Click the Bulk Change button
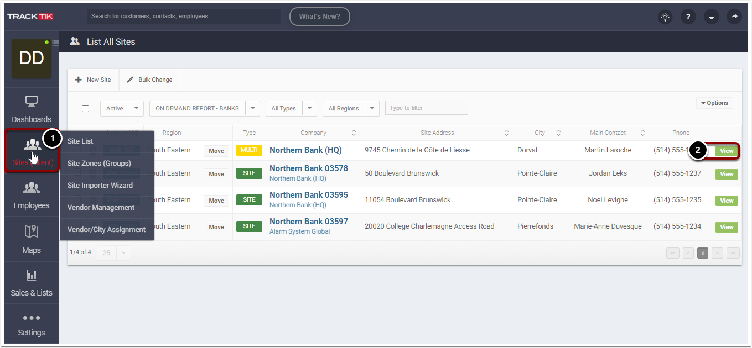The height and width of the screenshot is (348, 752). click(x=149, y=80)
